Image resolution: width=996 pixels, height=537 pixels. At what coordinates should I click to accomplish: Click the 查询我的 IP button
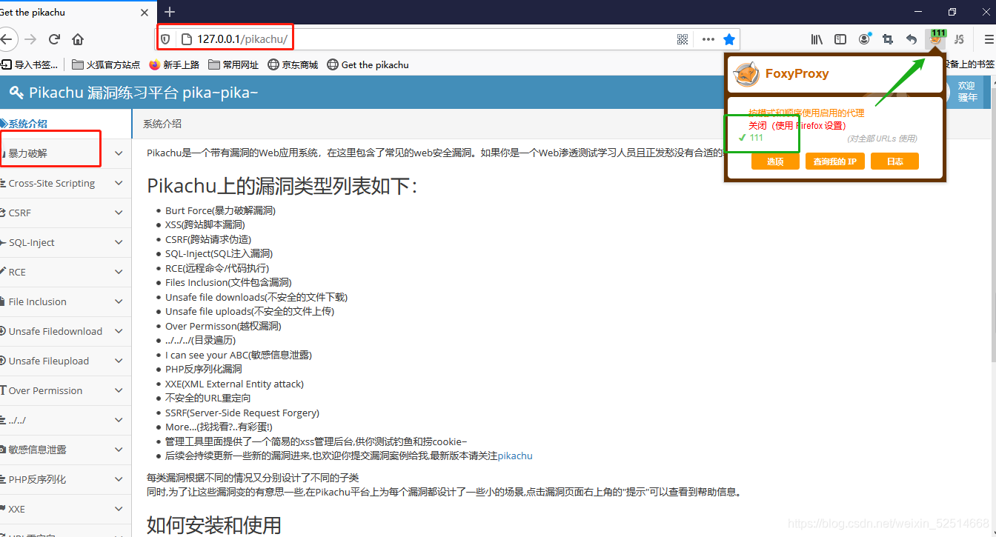click(835, 161)
